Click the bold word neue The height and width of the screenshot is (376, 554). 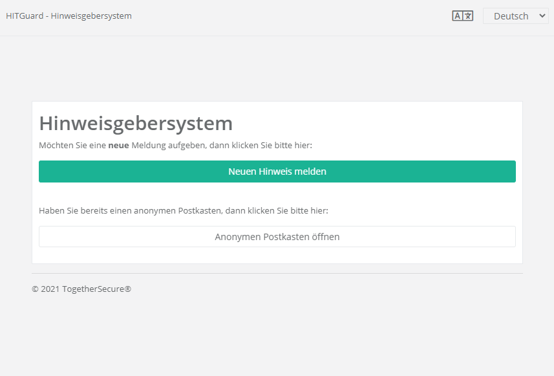pos(118,146)
